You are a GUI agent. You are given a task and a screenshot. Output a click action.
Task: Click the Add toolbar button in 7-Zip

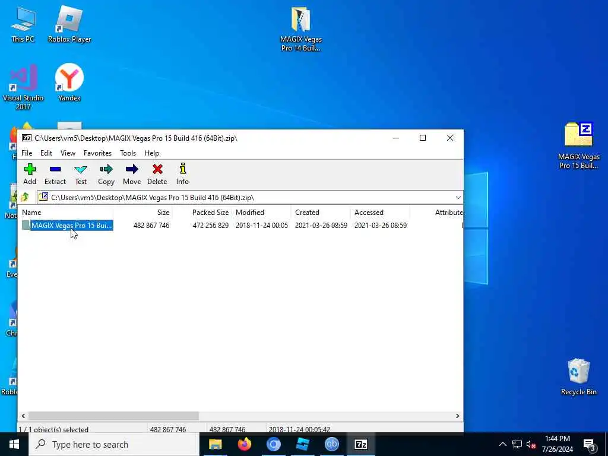click(x=30, y=174)
